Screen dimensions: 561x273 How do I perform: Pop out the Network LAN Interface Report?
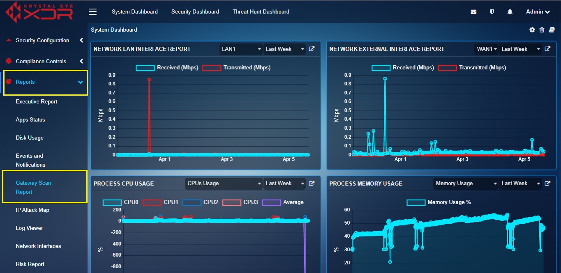312,49
